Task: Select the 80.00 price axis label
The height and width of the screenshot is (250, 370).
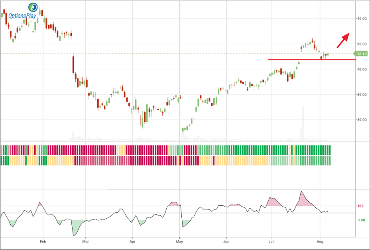Action: tap(362, 44)
